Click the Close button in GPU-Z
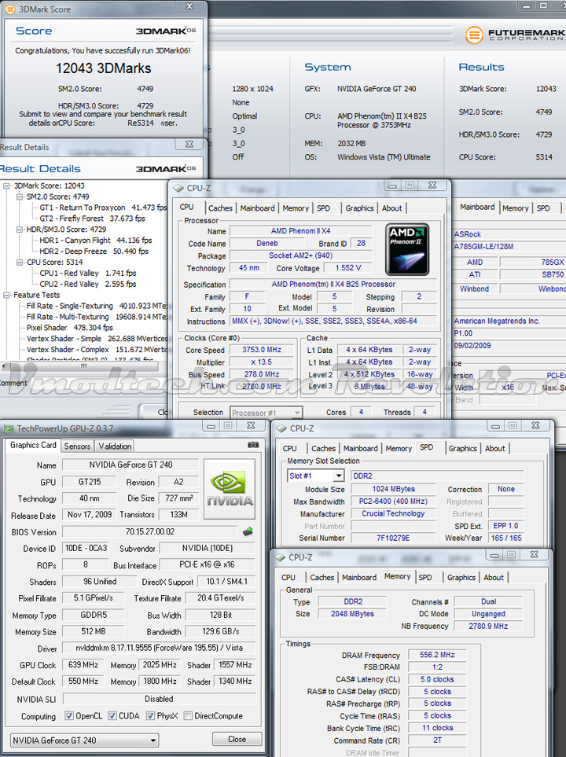 point(237,739)
